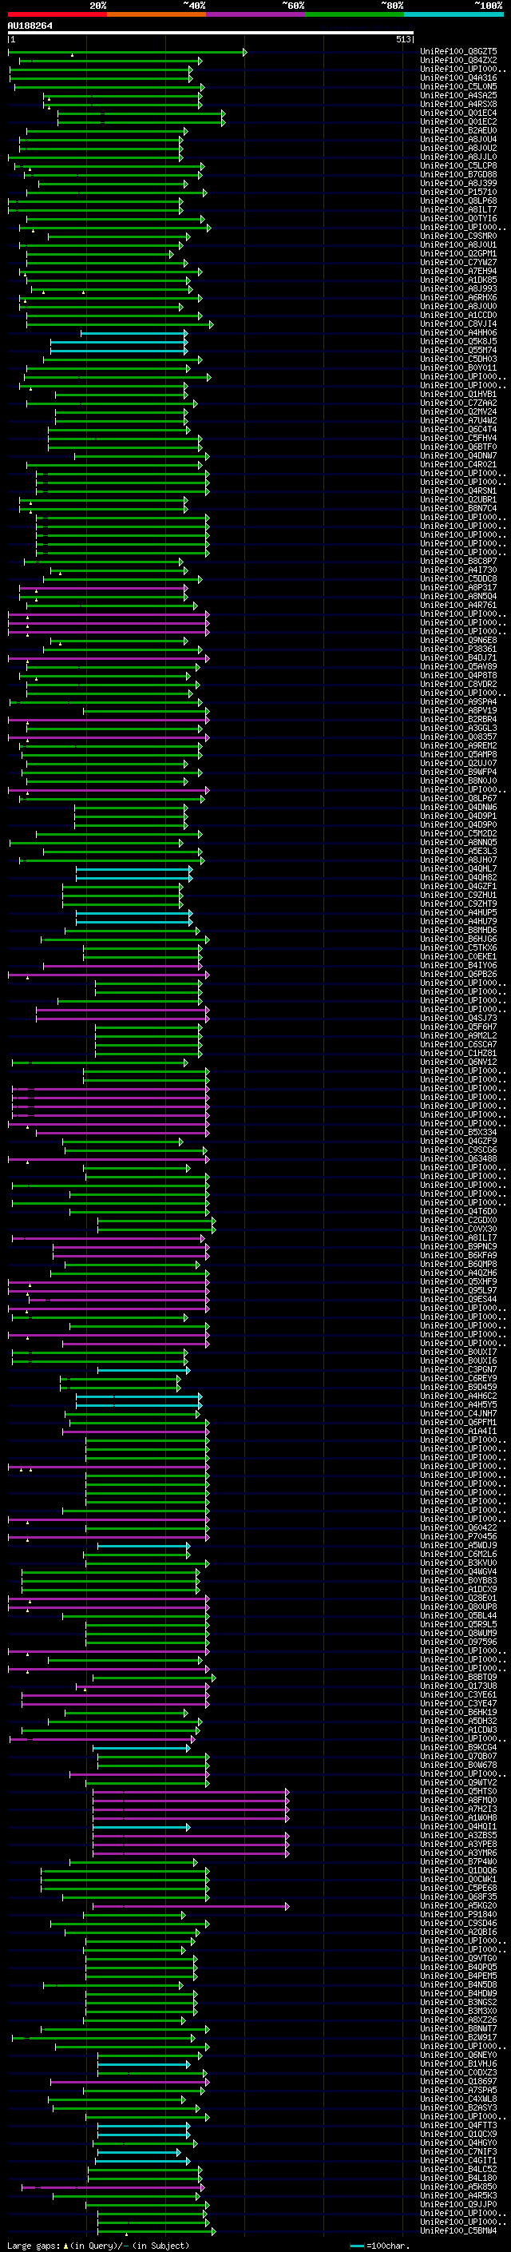Select UniRef100_Q4FTT3 label
511x2252 pixels.
(458, 2125)
